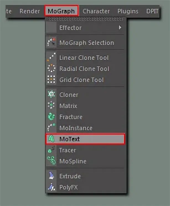Viewport: 170px width, 206px height.
Task: Click the Extrude deformer icon
Action: tap(51, 176)
